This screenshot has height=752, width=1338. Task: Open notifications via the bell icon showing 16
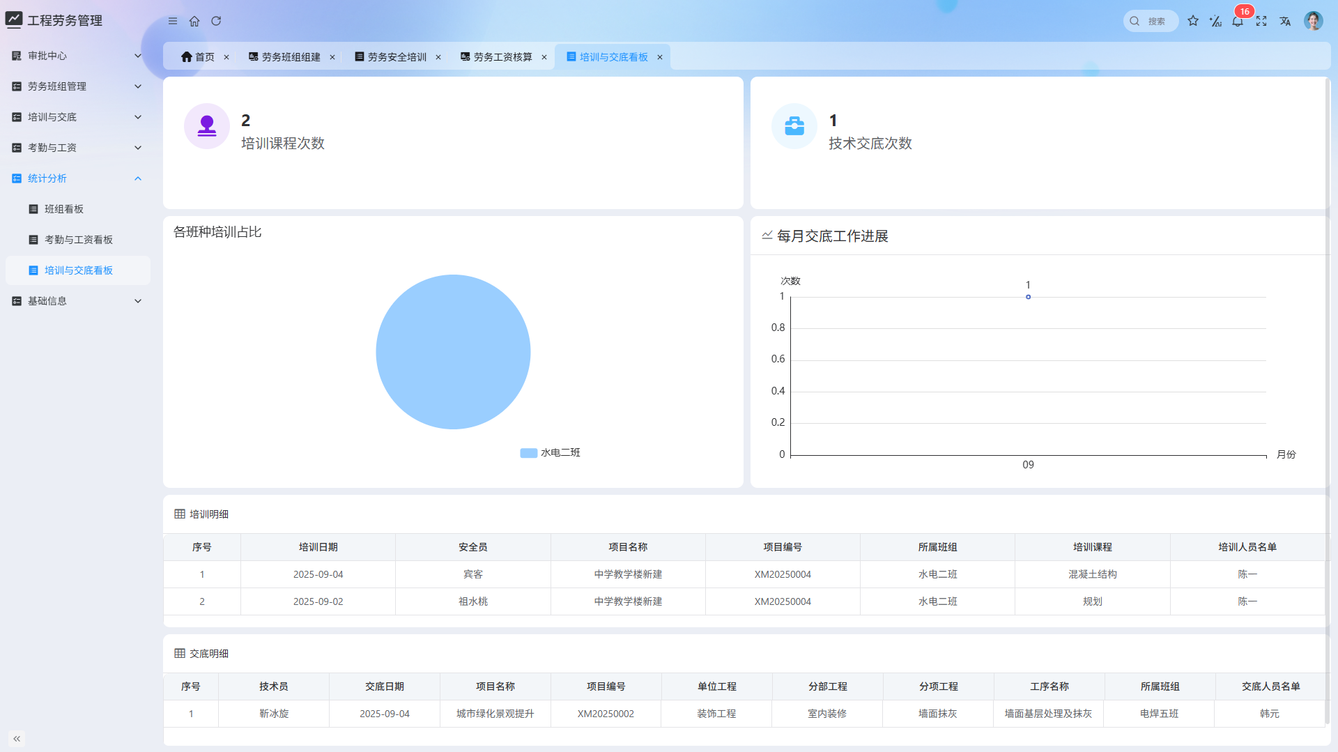coord(1238,22)
